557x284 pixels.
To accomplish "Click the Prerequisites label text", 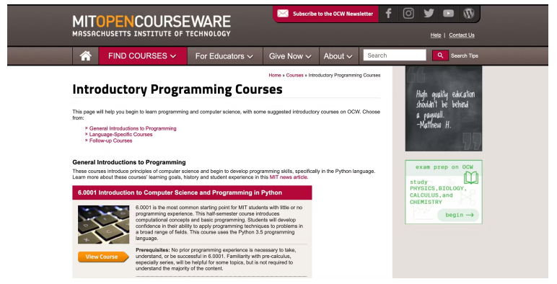I will (x=153, y=250).
